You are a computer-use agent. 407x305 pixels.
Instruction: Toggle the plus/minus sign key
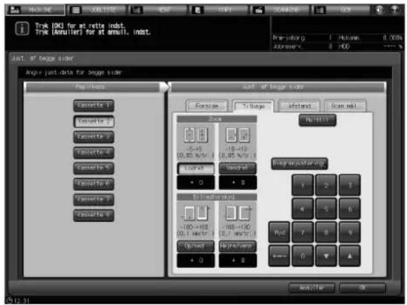tap(280, 256)
